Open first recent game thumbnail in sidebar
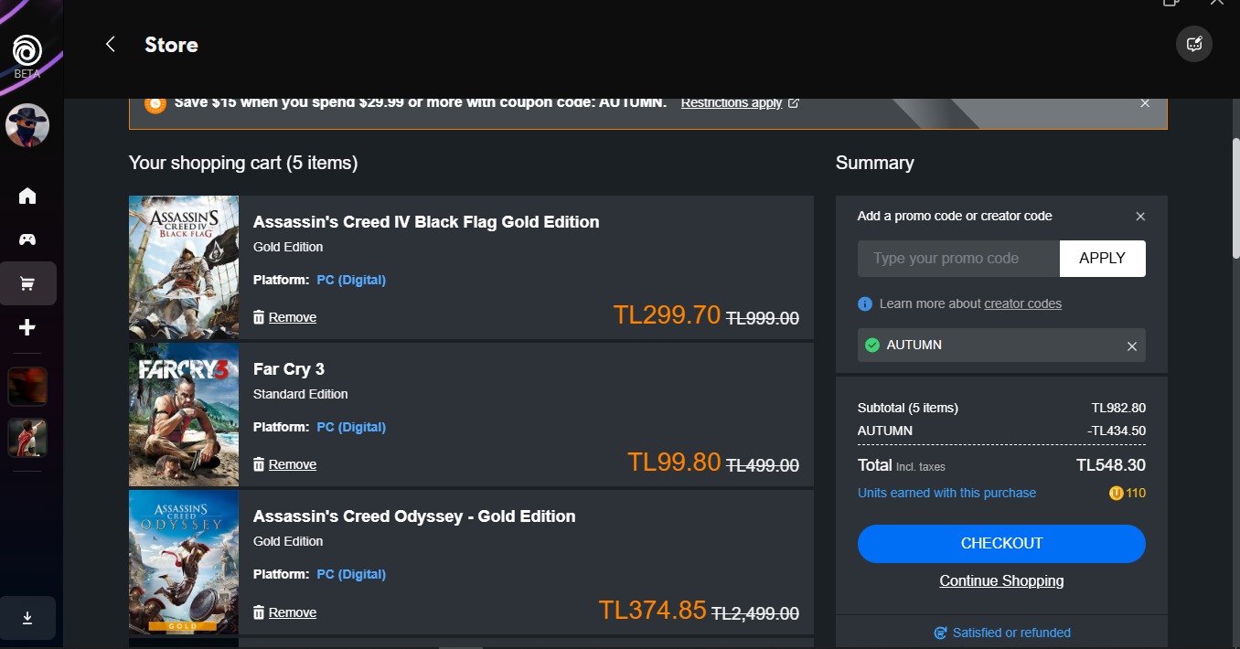The image size is (1240, 649). coord(27,387)
